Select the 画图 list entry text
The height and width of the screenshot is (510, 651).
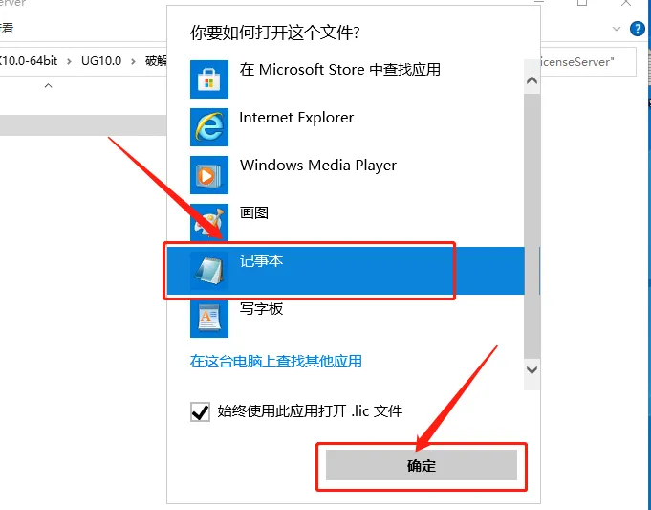point(254,212)
